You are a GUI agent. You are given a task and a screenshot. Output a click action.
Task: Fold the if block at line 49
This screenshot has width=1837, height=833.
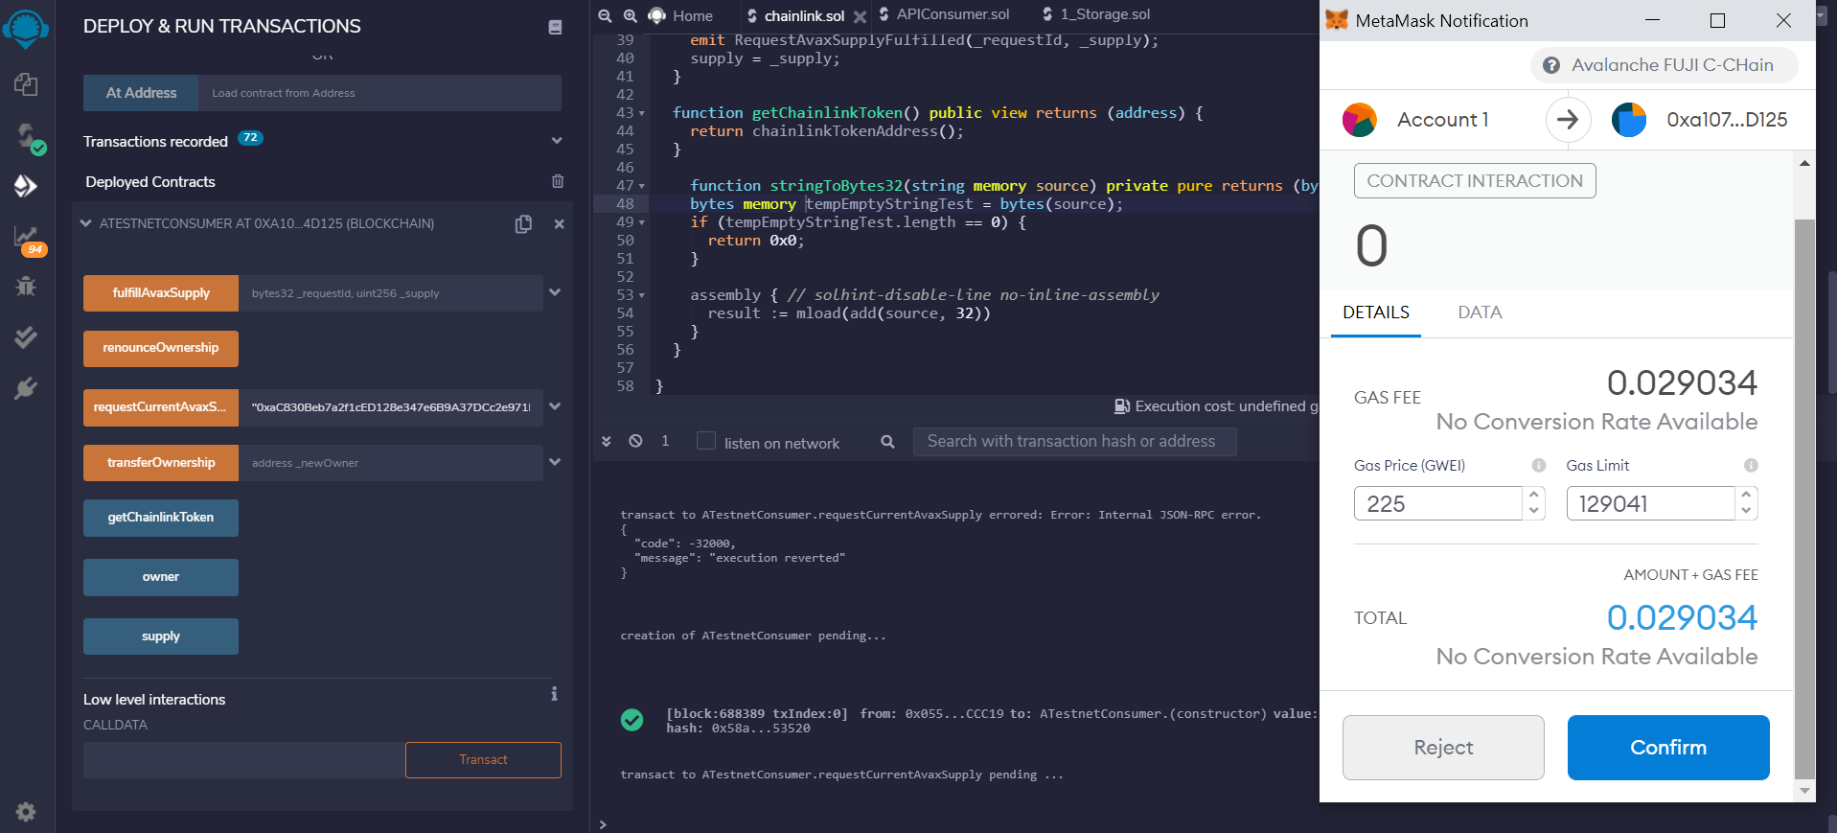click(642, 222)
